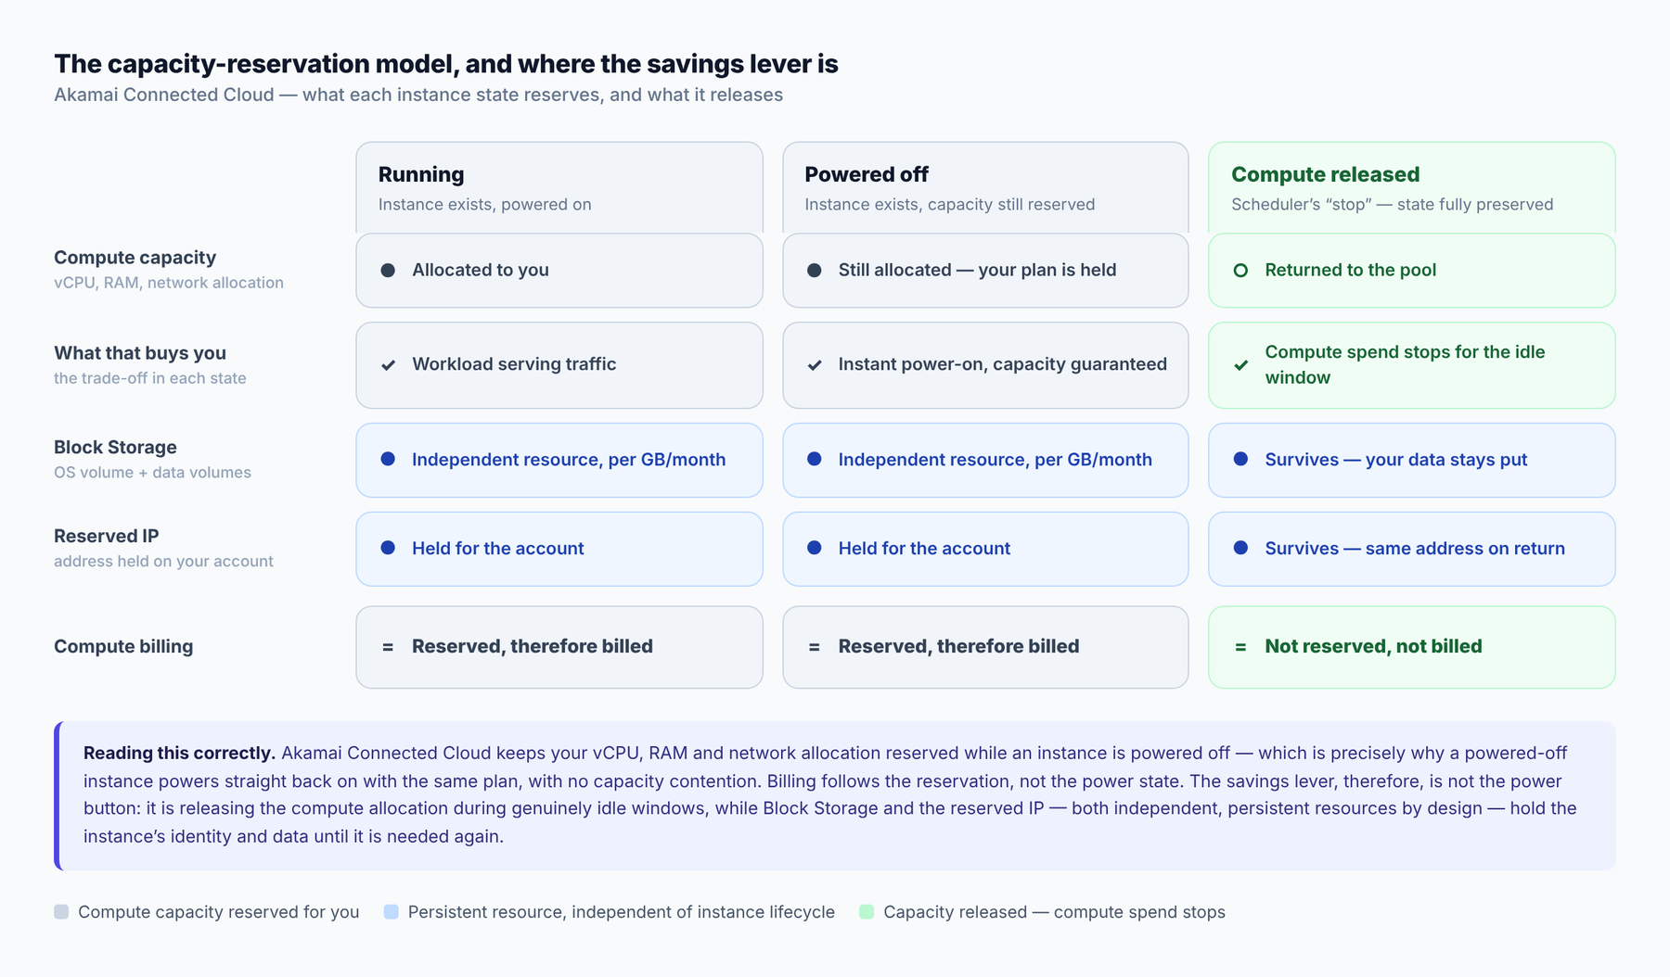The width and height of the screenshot is (1670, 977).
Task: Click the blue dot in Running column Reserved IP cell
Action: [x=388, y=548]
